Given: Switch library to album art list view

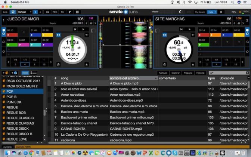Looking at the screenshot, I should point(34,73).
